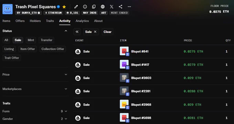Open the Blupet #3603 item link
234x124 pixels.
tap(141, 78)
